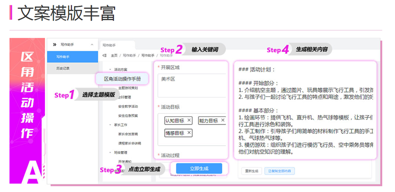Click the 开展区域 field label
Image resolution: width=395 pixels, height=192 pixels.
coord(170,68)
